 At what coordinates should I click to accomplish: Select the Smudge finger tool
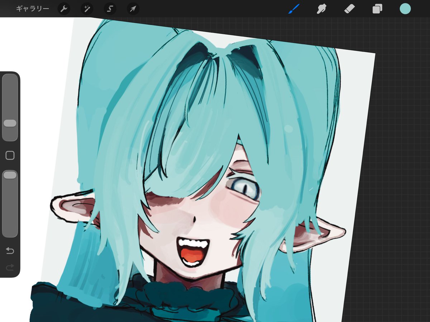tap(321, 9)
